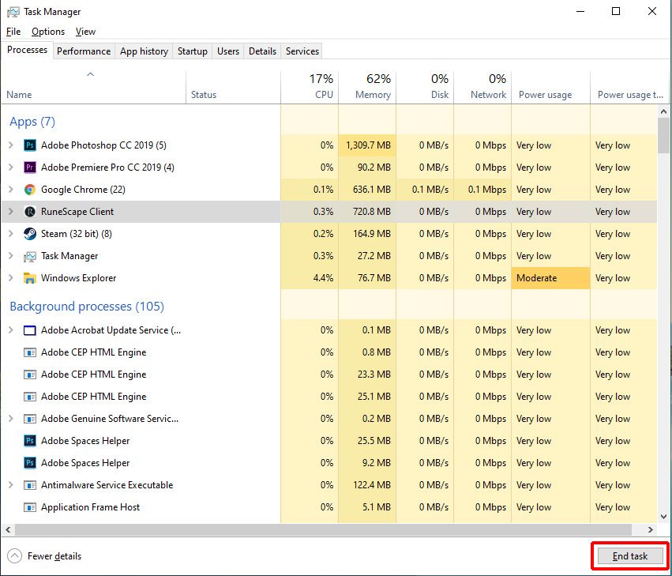
Task: Click the Moderate power usage cell
Action: [x=550, y=278]
